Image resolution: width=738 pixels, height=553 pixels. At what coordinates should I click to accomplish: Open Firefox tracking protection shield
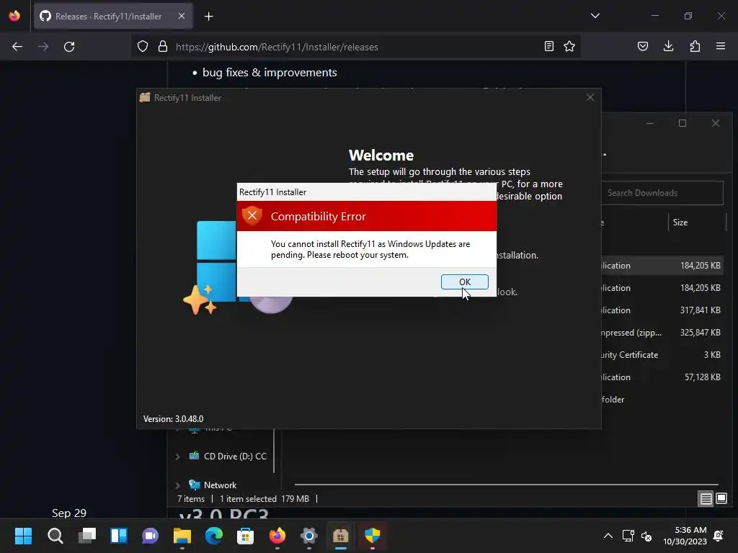click(143, 47)
